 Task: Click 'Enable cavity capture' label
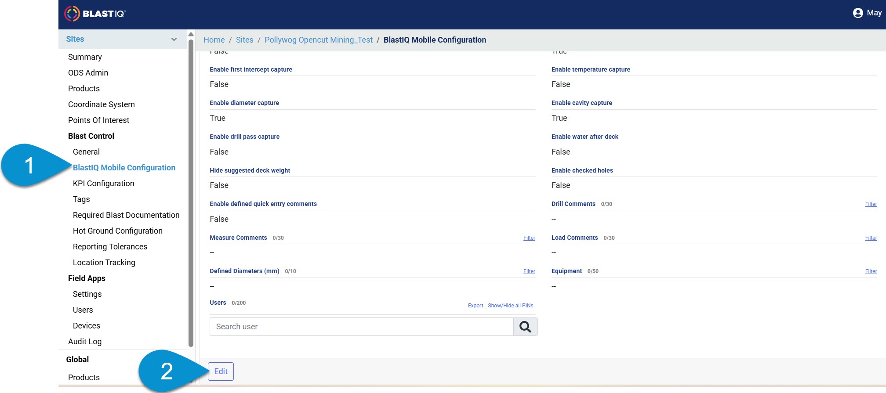point(582,103)
